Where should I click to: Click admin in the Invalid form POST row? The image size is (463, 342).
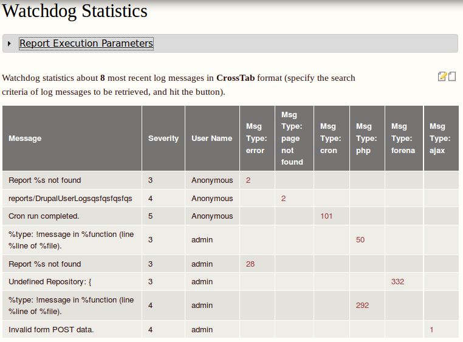[x=202, y=330]
